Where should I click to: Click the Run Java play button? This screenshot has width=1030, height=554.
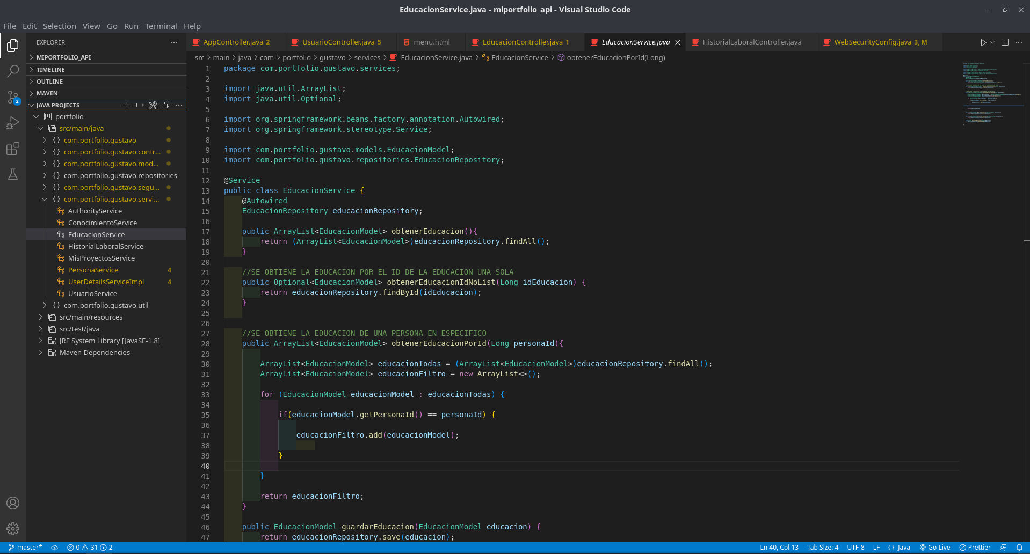[x=983, y=42]
